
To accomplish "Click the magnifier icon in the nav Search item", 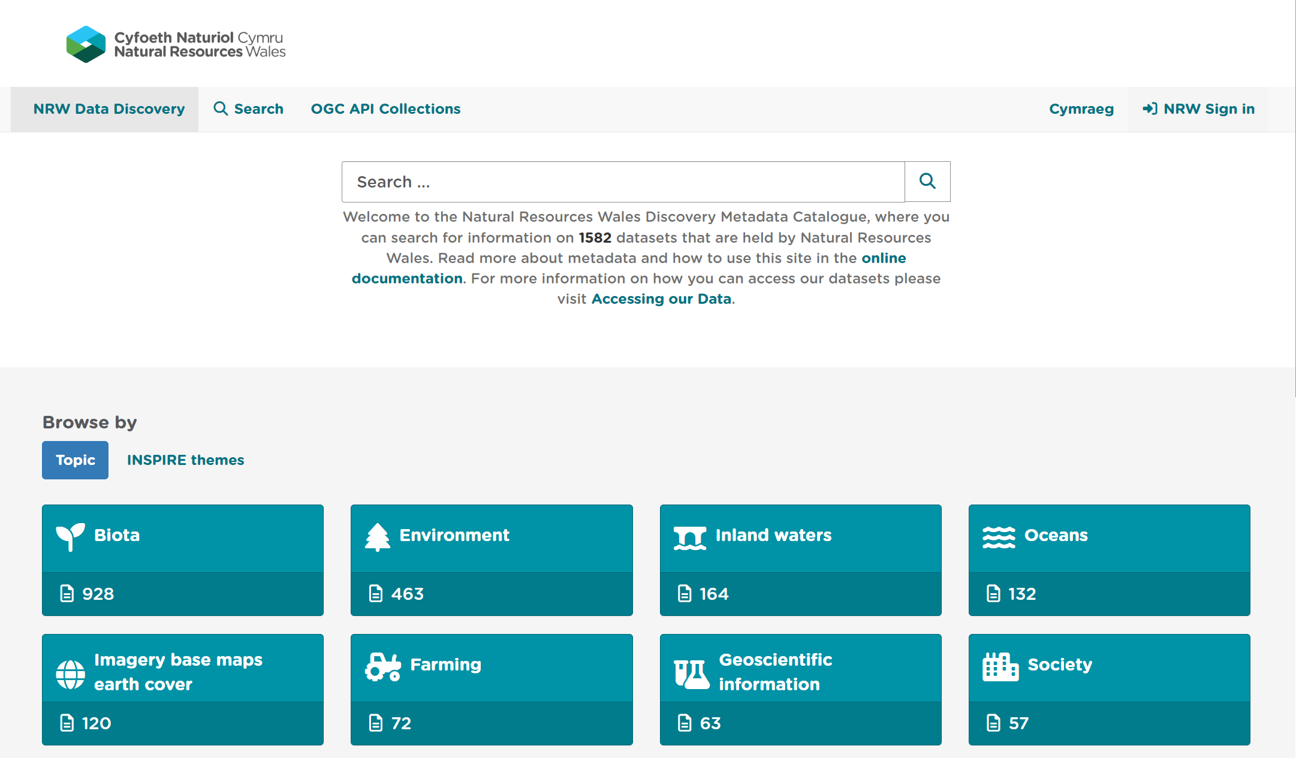I will (221, 108).
